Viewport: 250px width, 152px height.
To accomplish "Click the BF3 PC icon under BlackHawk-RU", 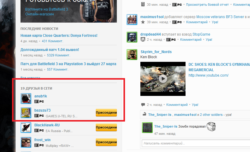I will tap(39, 131).
